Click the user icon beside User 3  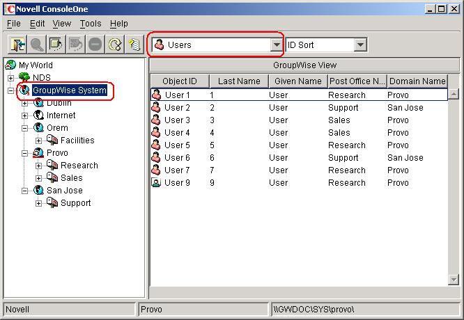pos(156,120)
